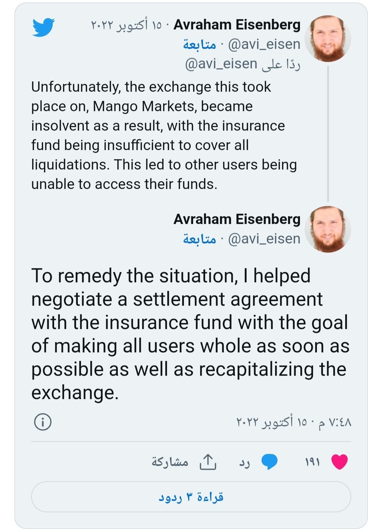The width and height of the screenshot is (382, 532).
Task: Like the tweet with heart icon
Action: [x=339, y=462]
